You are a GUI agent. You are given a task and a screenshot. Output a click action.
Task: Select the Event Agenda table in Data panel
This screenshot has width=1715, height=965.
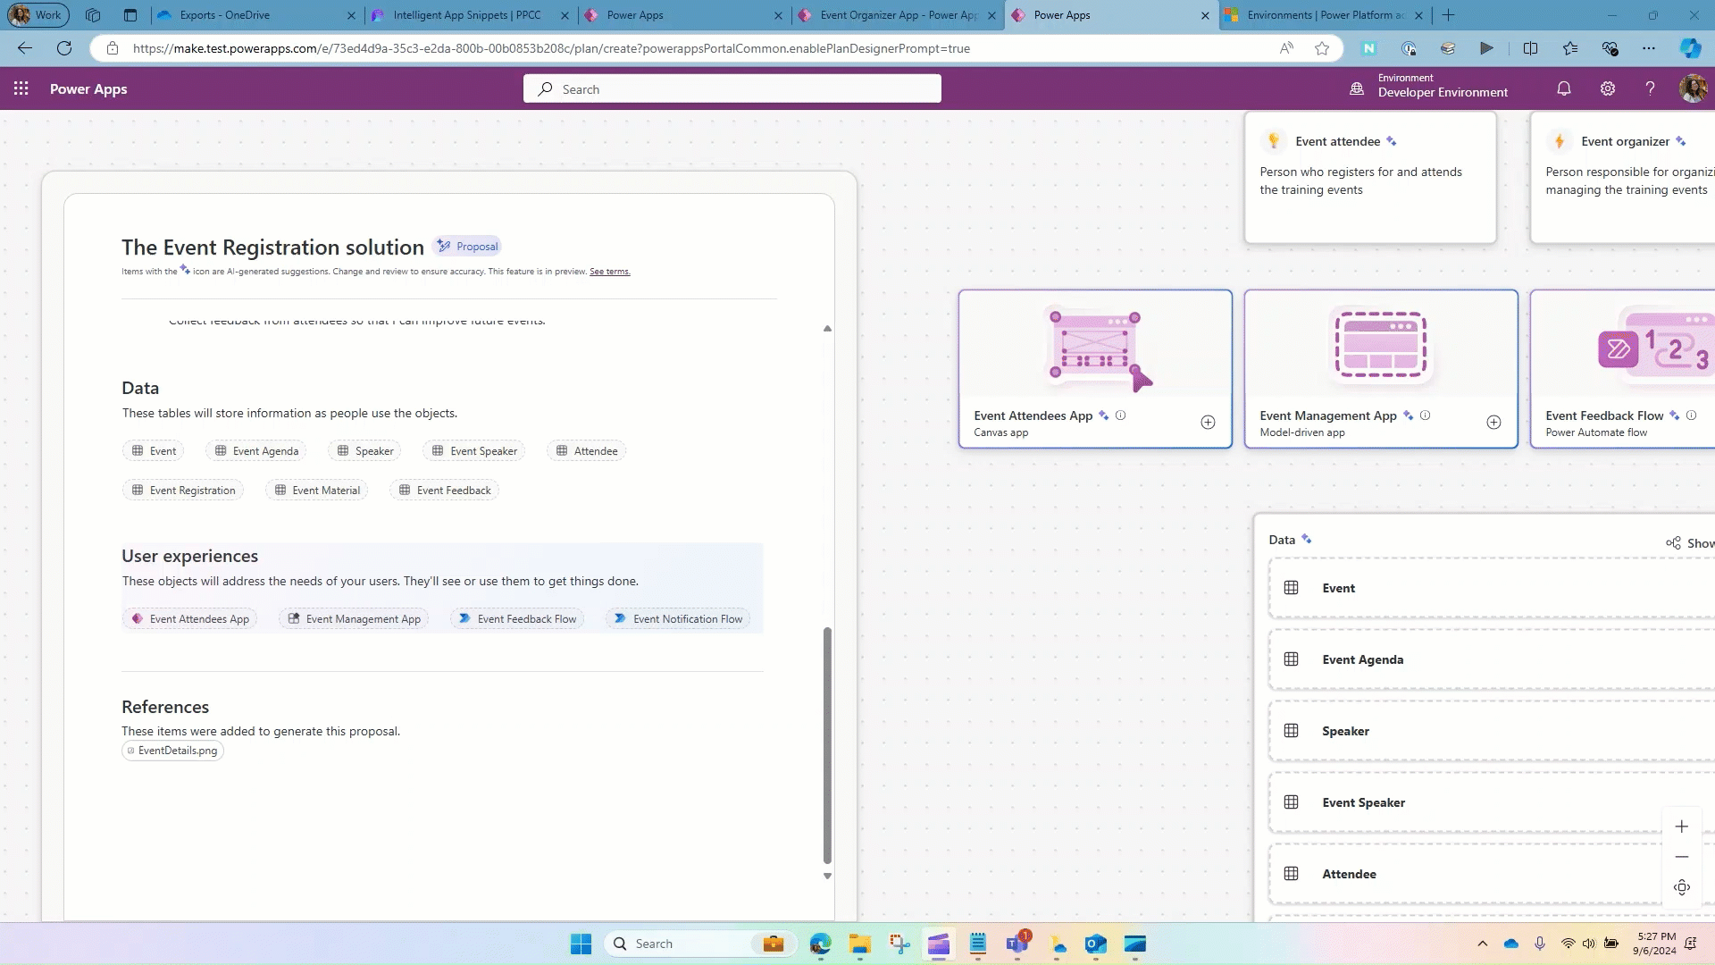[x=1362, y=659]
